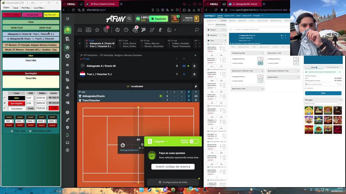This screenshot has height=194, width=346.
Task: Open the Cupom dropdown arrow
Action: pos(167,141)
